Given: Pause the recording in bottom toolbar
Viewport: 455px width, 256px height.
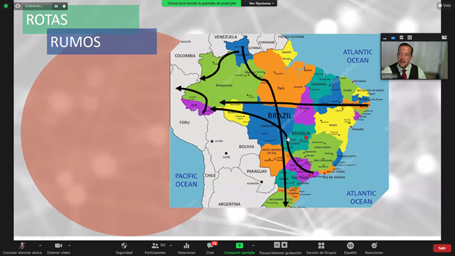Looking at the screenshot, I should (x=277, y=245).
